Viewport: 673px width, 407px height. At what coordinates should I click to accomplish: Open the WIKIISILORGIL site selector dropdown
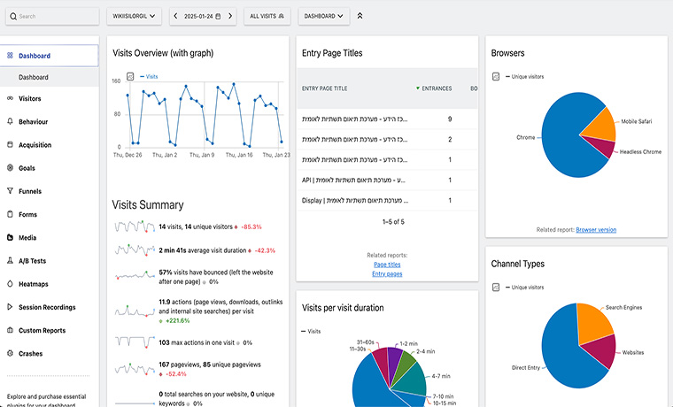tap(135, 16)
